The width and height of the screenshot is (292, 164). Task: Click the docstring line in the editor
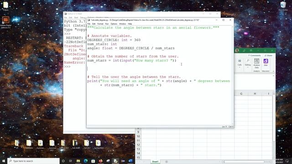pos(153,28)
